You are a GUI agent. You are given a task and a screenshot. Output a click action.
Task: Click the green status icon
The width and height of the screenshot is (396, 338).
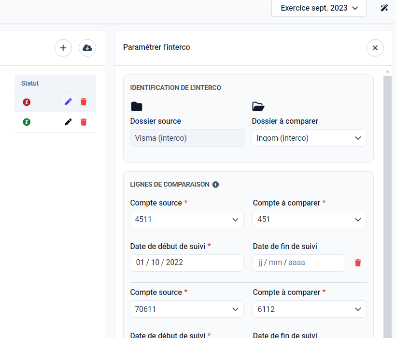tap(27, 122)
